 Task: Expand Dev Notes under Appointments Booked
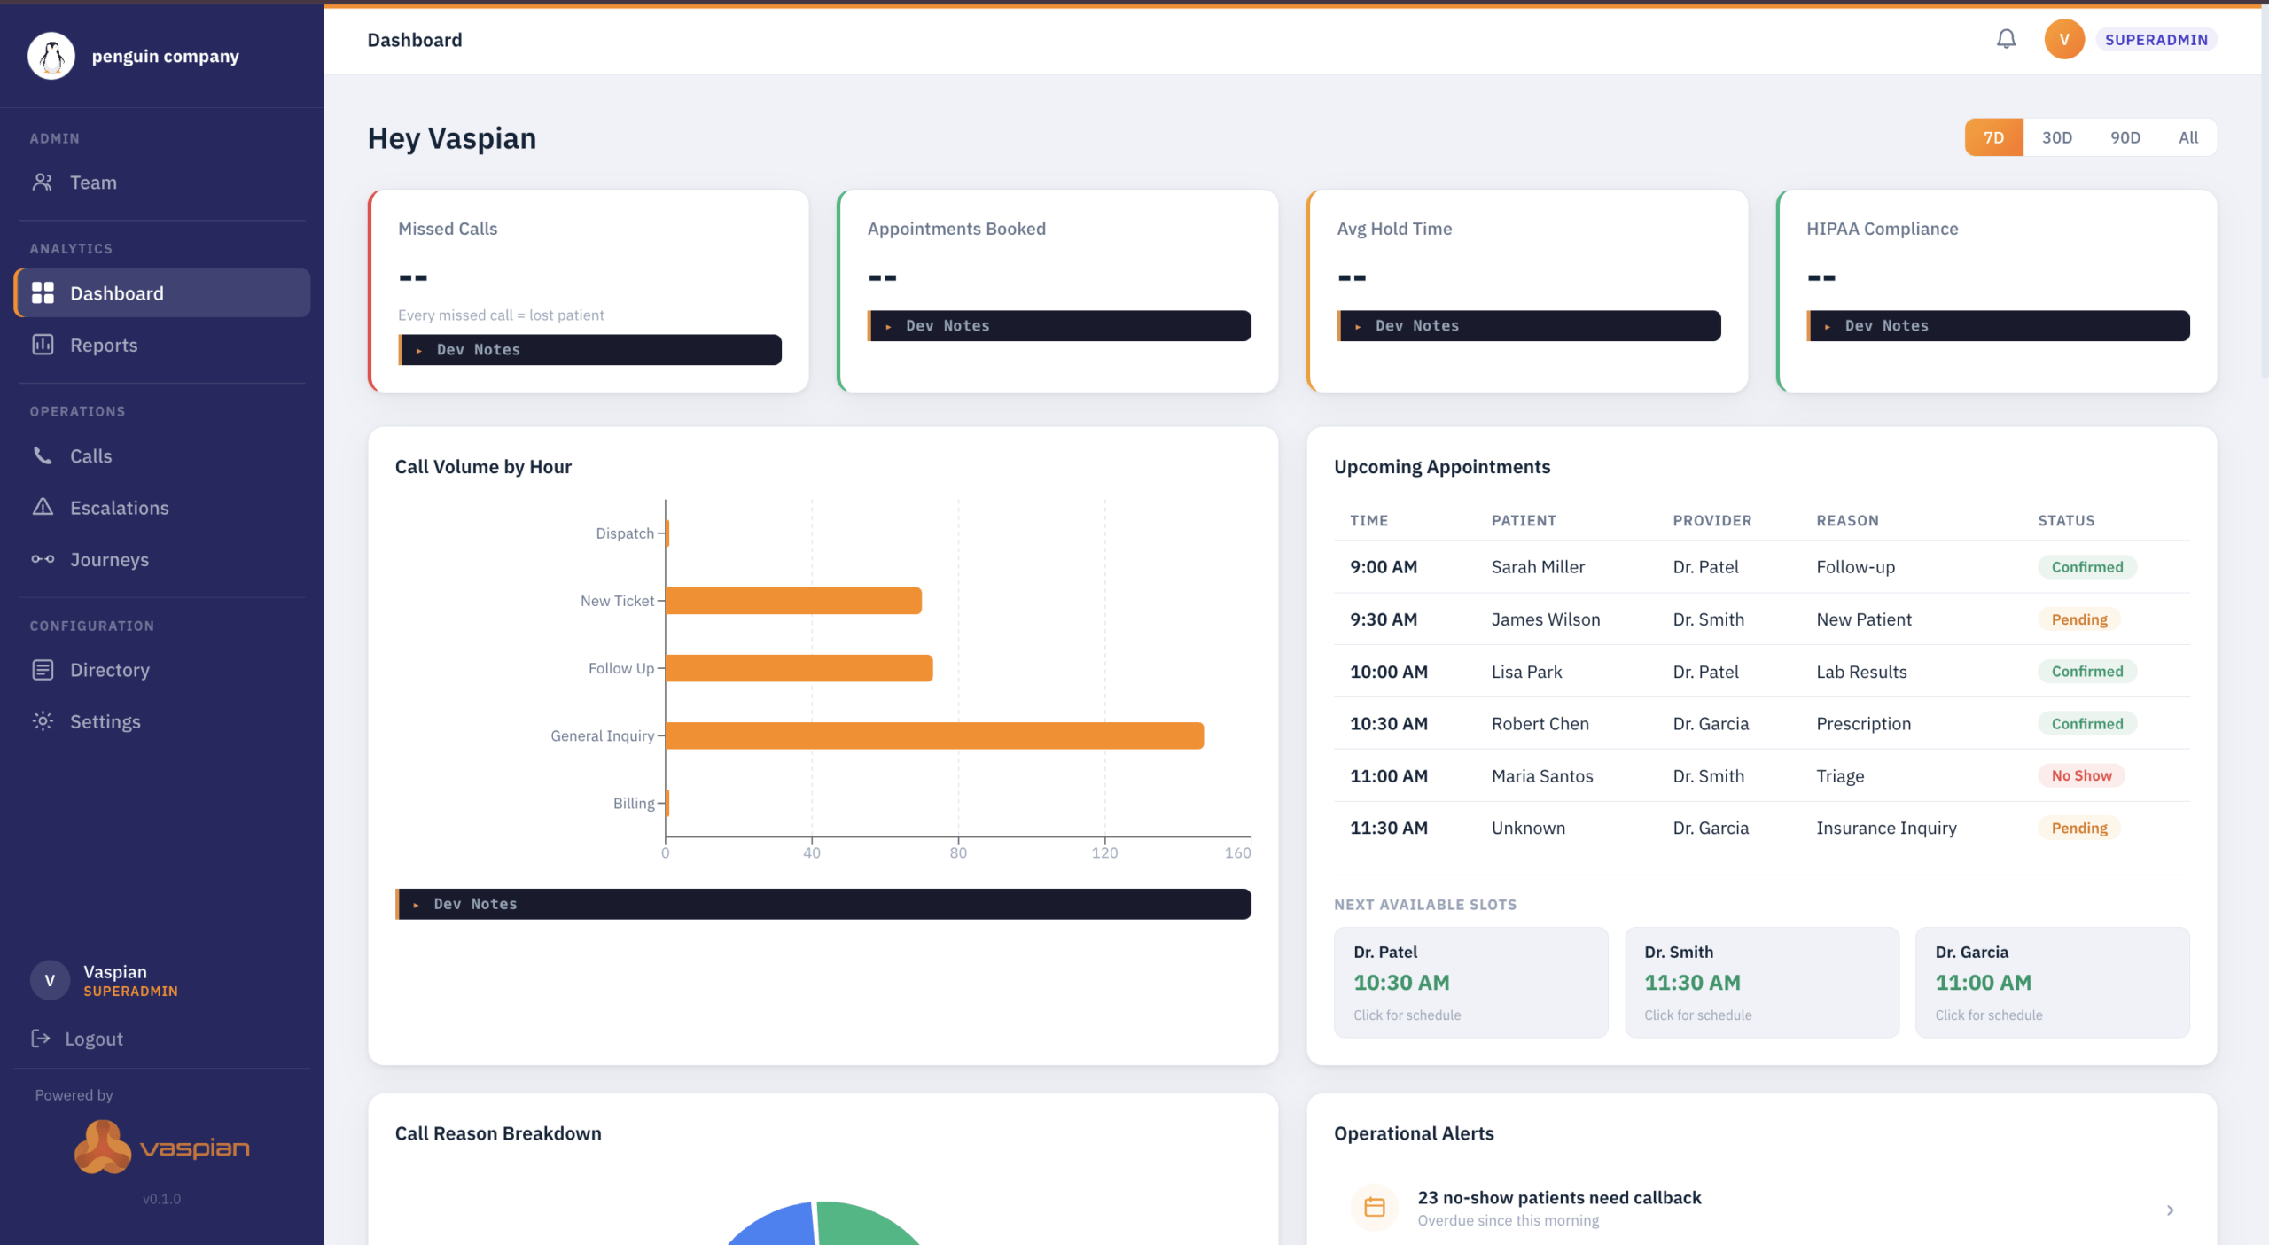tap(1059, 326)
